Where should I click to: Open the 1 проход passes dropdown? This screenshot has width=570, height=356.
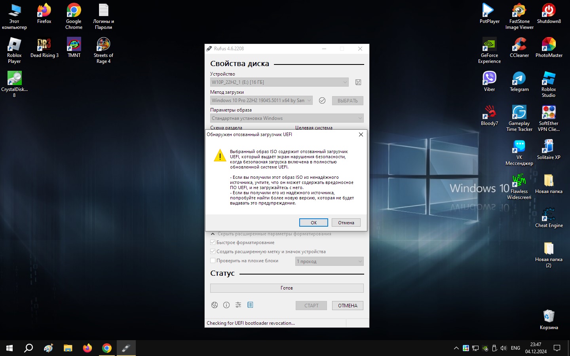(329, 261)
